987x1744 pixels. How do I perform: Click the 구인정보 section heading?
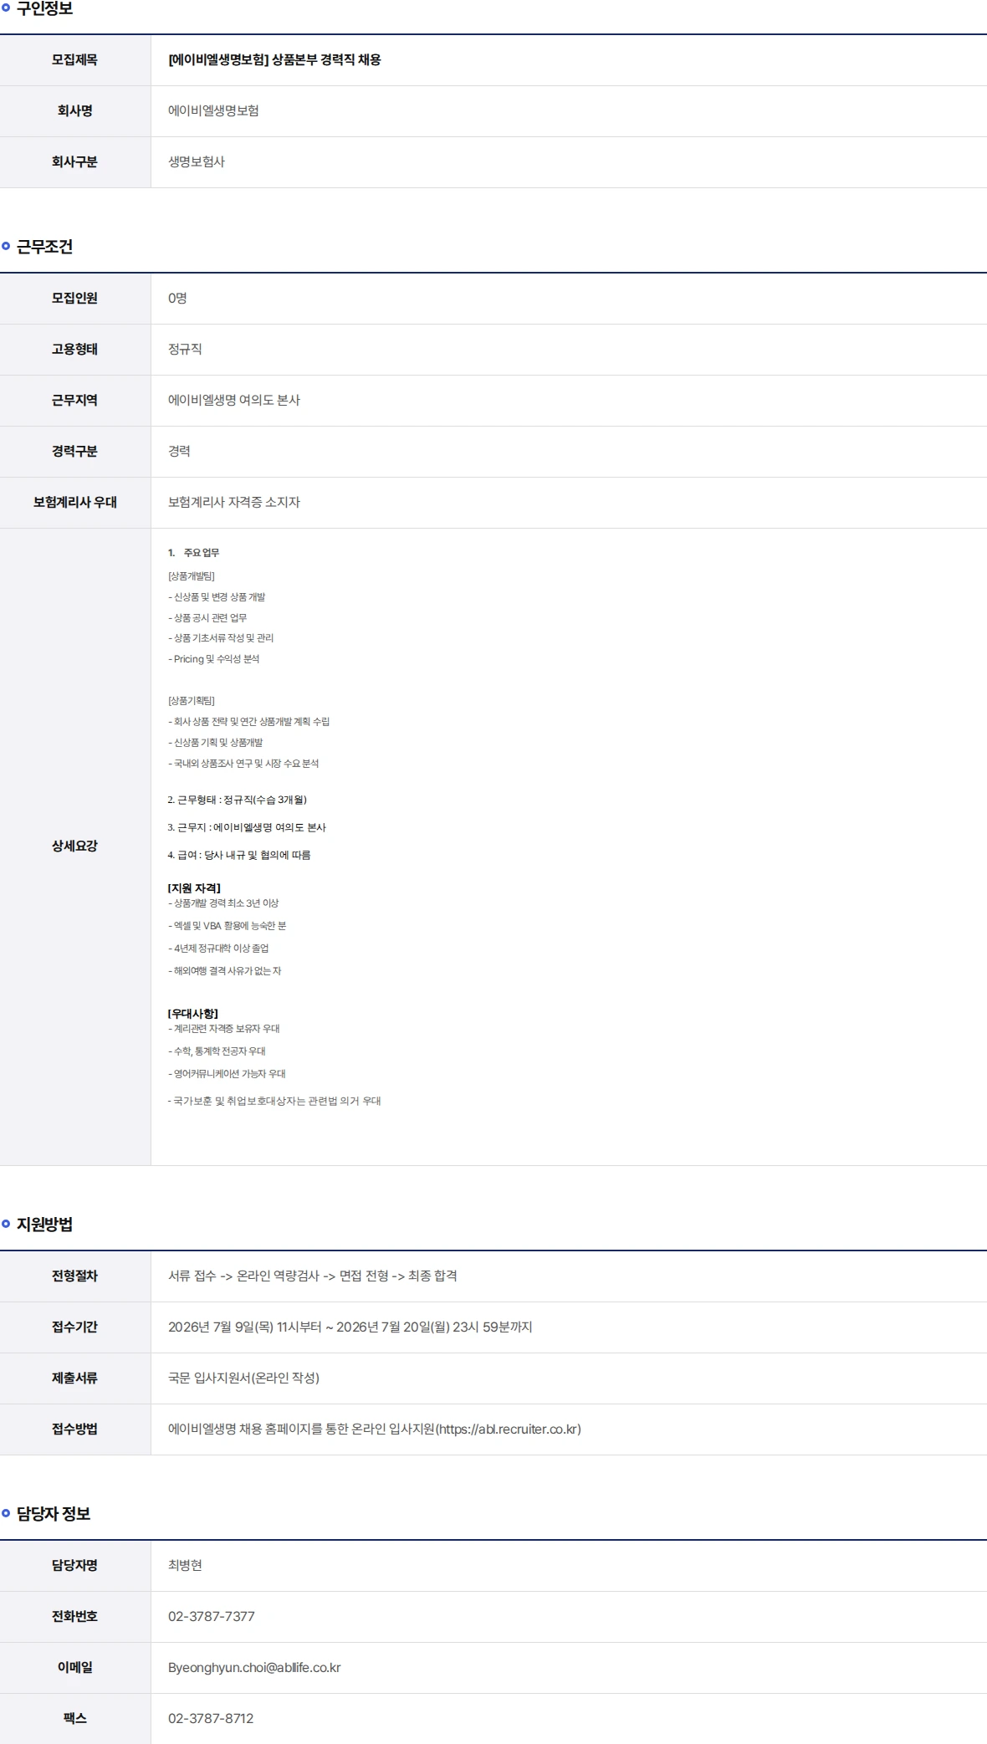pyautogui.click(x=44, y=8)
